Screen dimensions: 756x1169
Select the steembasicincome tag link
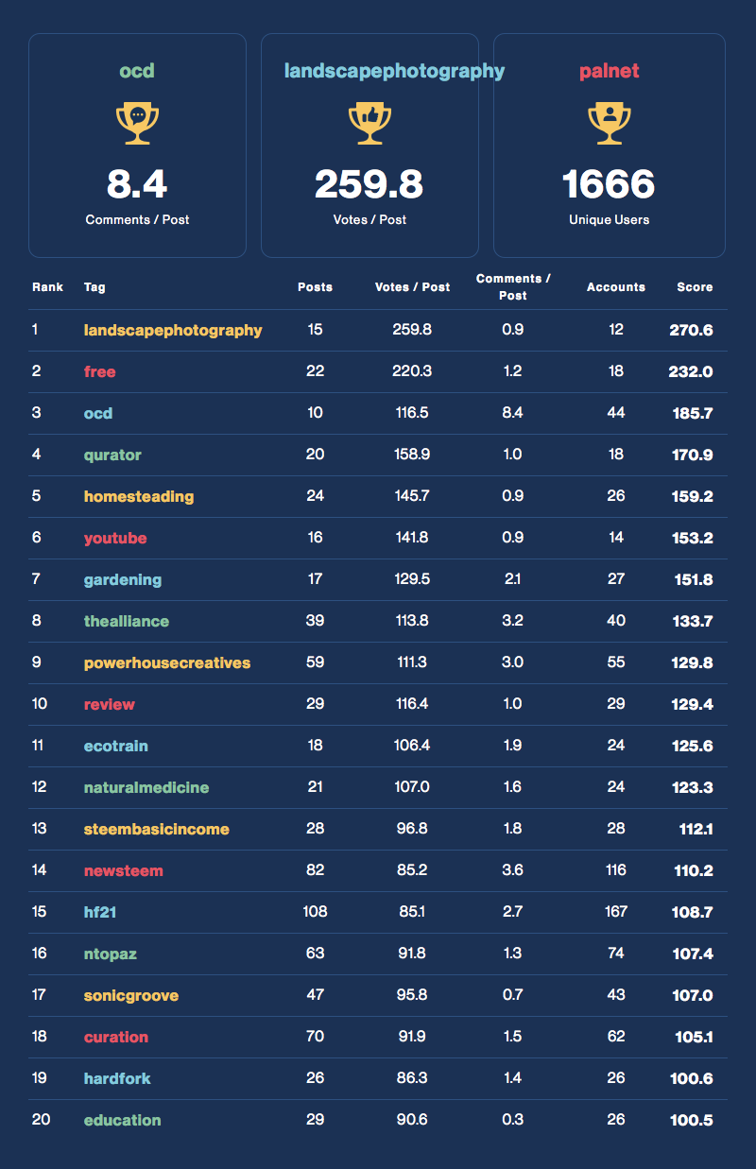coord(156,829)
